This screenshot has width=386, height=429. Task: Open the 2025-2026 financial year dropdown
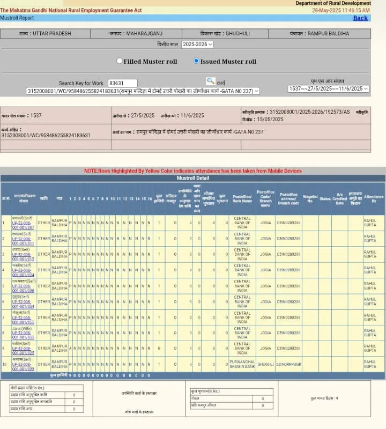(197, 45)
